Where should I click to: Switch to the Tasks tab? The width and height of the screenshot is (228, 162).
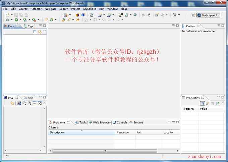coord(81,122)
